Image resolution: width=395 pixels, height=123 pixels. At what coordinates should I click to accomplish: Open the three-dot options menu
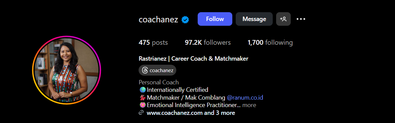[x=301, y=19]
